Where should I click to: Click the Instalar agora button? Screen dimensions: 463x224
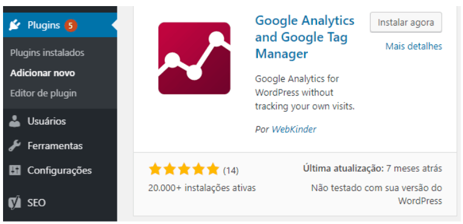[x=406, y=23]
